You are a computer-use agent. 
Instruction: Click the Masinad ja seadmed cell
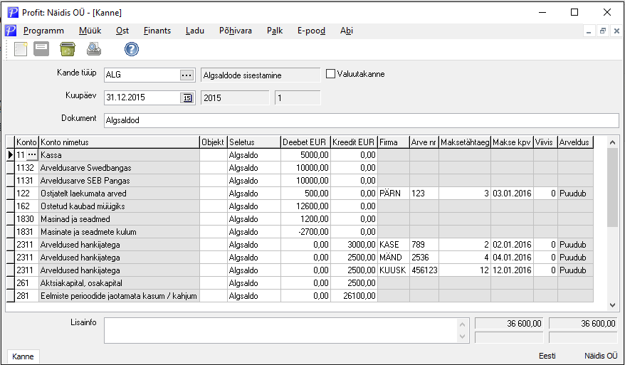pyautogui.click(x=119, y=218)
